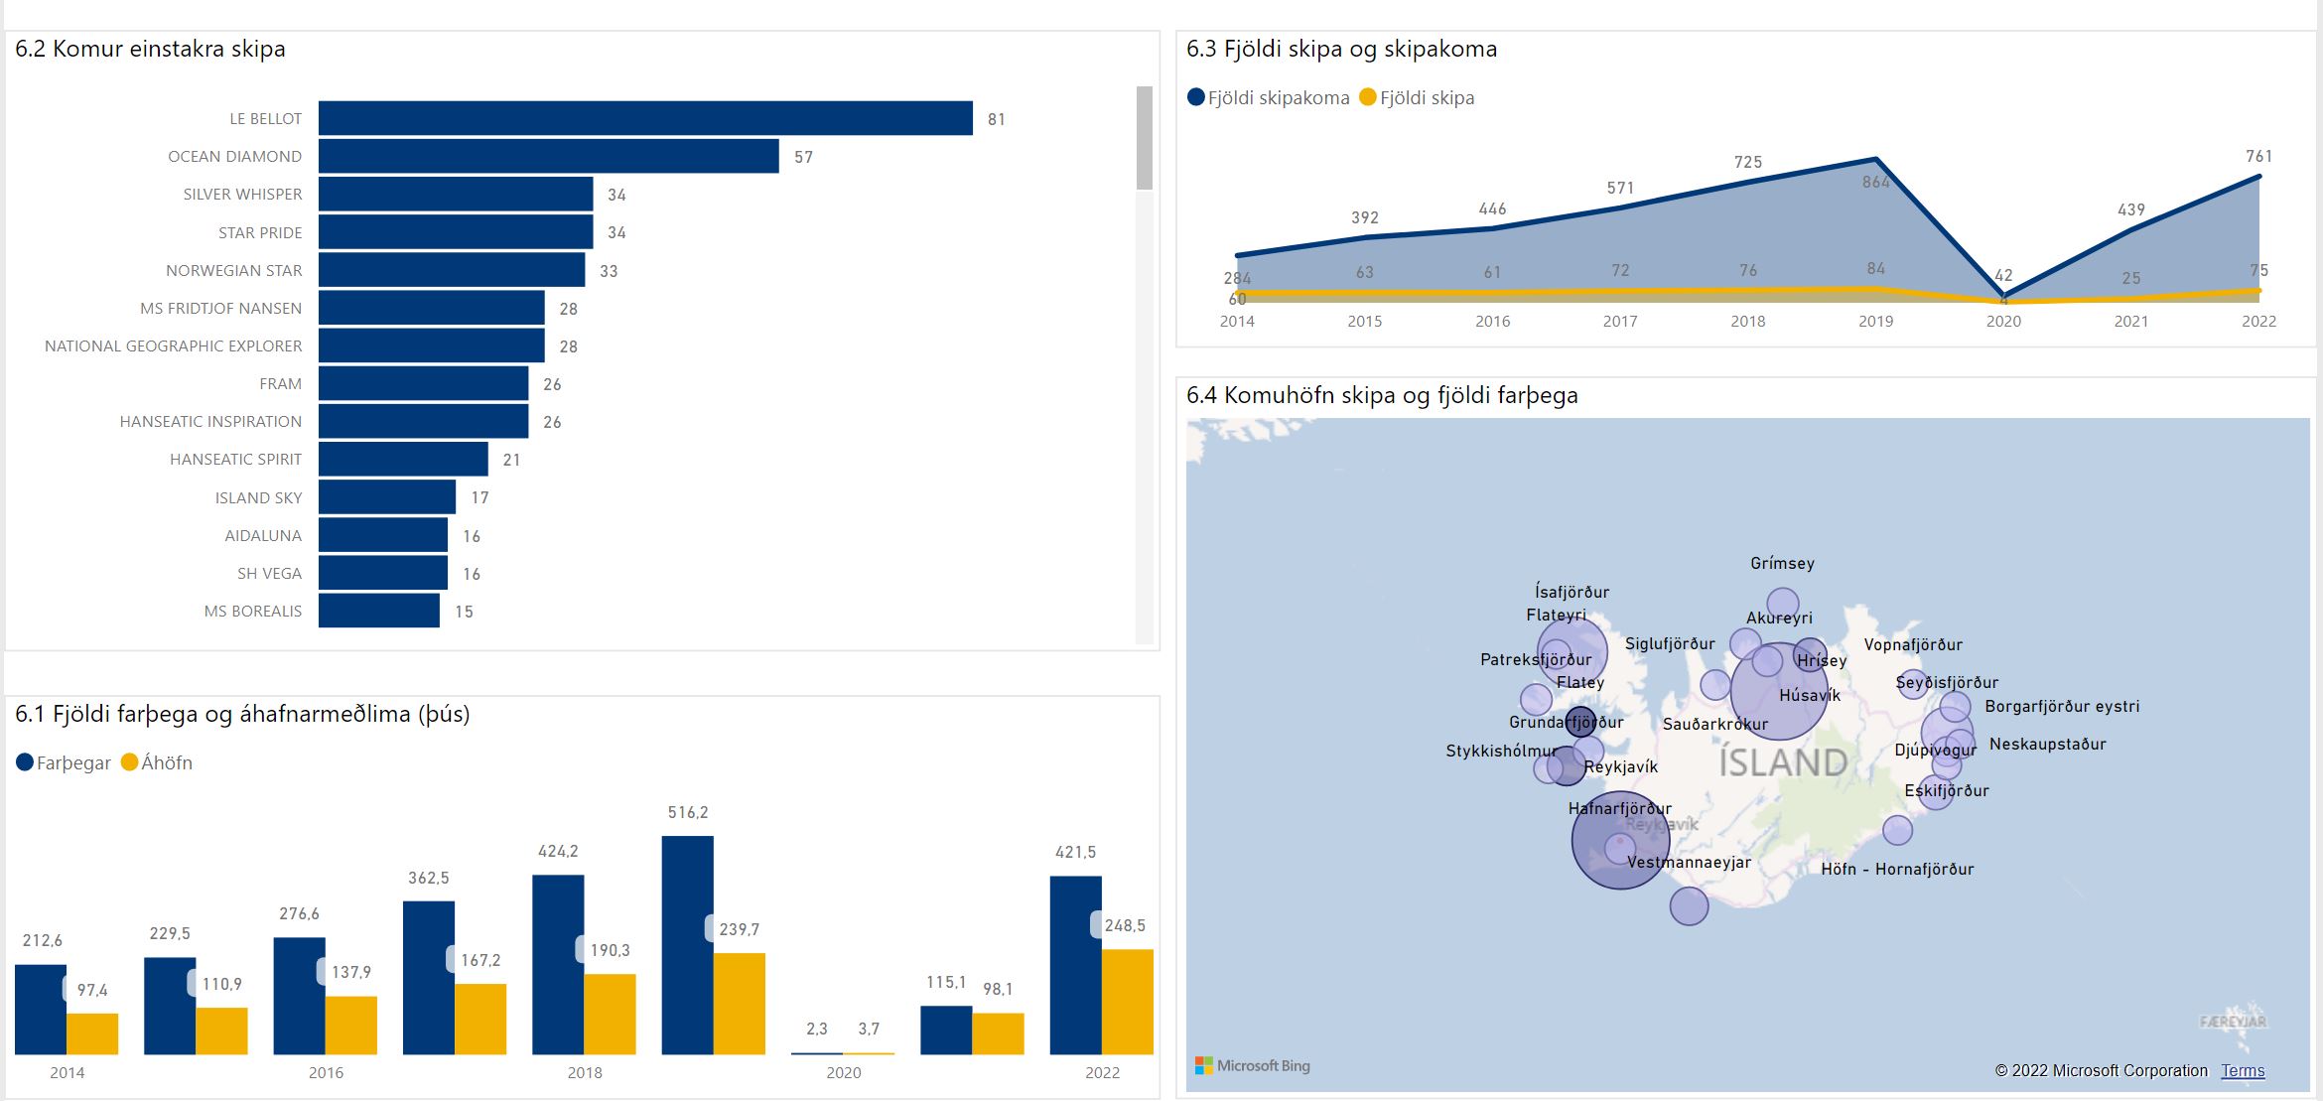
Task: Select the HANSEATIC SPIRIT bar
Action: pos(403,459)
